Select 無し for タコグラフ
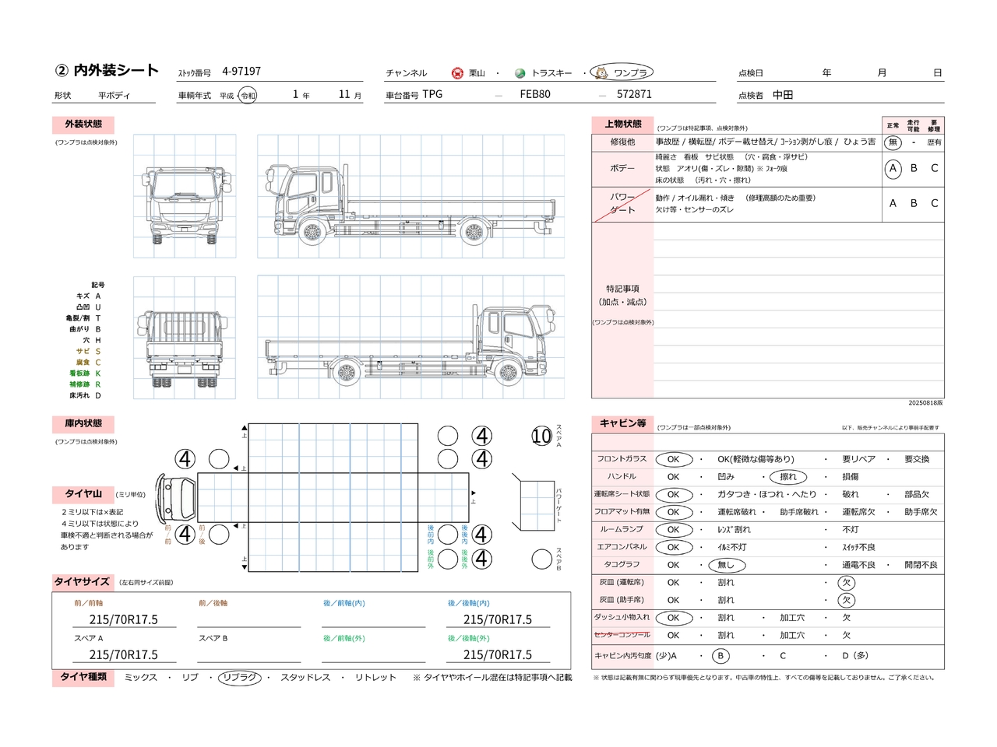Image resolution: width=997 pixels, height=747 pixels. coord(726,565)
